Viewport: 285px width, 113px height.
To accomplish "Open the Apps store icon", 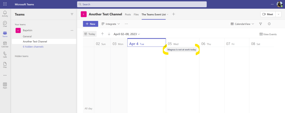I will [5, 85].
